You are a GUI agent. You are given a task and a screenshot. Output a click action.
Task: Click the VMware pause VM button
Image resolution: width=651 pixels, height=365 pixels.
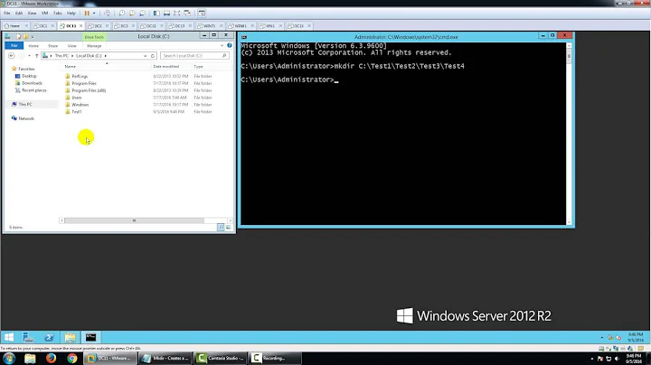[x=87, y=14]
